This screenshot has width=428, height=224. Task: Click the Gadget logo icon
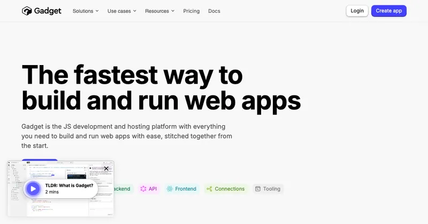click(27, 11)
